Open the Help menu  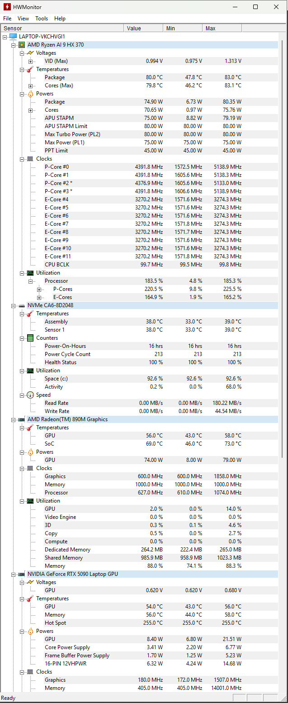60,19
